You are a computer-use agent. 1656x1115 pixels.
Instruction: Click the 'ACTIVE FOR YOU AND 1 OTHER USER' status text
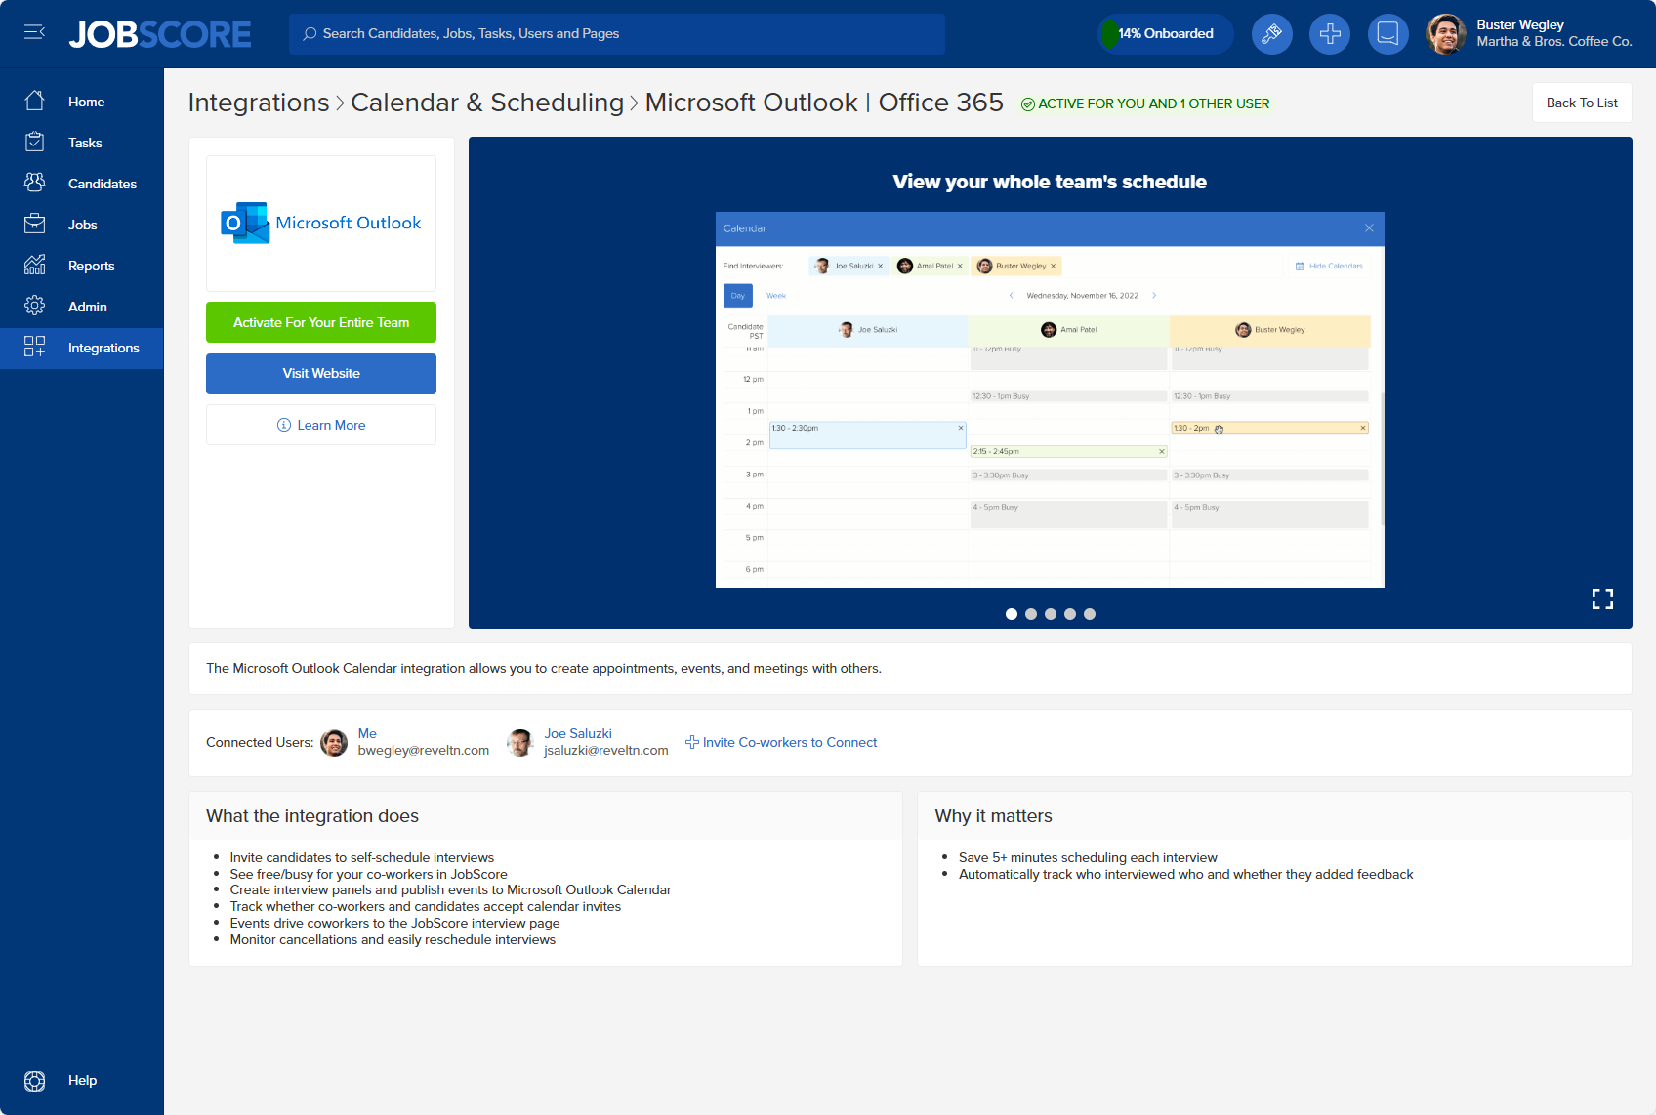pyautogui.click(x=1154, y=104)
